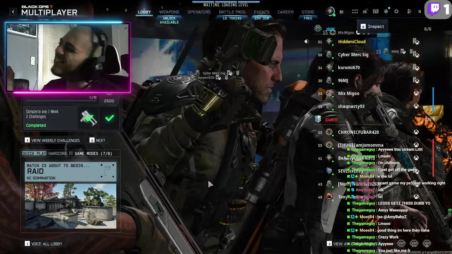The width and height of the screenshot is (452, 254).
Task: Click the 10 Tokens label under Battle Pass
Action: tap(232, 18)
